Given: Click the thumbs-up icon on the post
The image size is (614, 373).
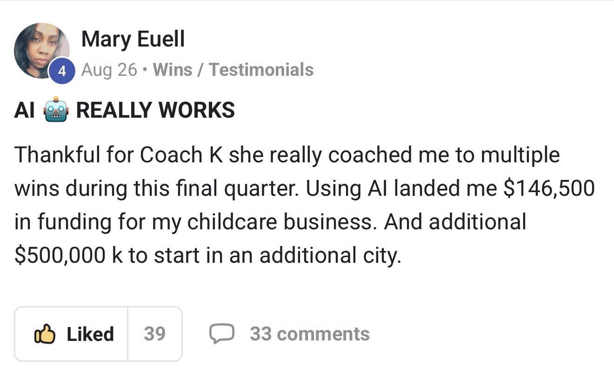Looking at the screenshot, I should (x=45, y=334).
